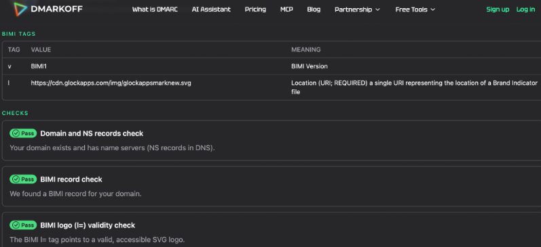Click the Pass badge for Domain and NS records check
Viewport: 541px width, 247px height.
pyautogui.click(x=23, y=133)
